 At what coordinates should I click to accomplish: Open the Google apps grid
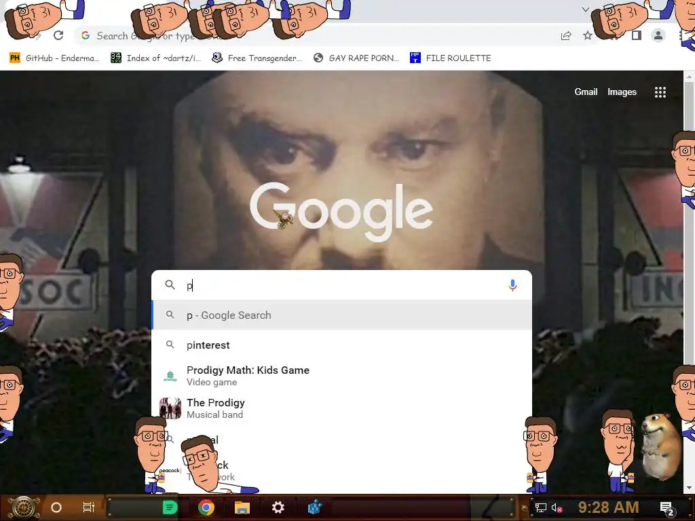(660, 92)
